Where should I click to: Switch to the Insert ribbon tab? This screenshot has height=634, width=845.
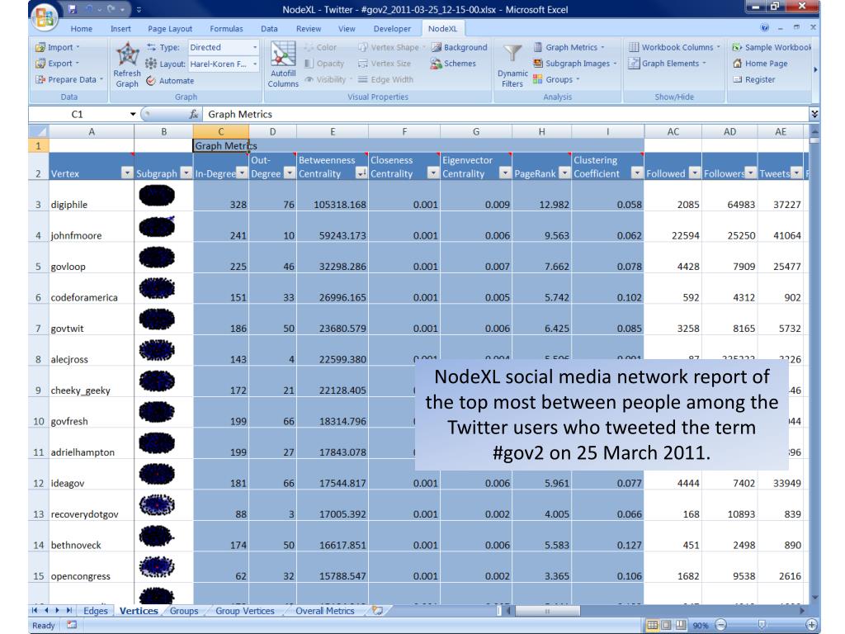(x=120, y=29)
